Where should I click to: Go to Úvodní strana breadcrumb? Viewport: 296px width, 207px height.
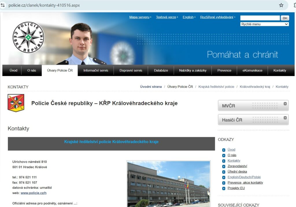coord(151,87)
